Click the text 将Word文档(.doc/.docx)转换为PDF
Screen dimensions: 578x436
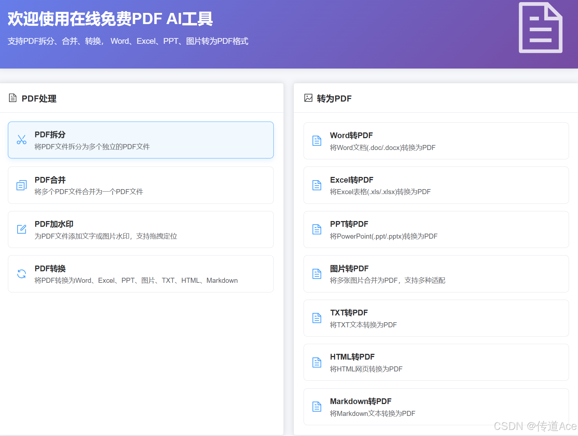(382, 147)
